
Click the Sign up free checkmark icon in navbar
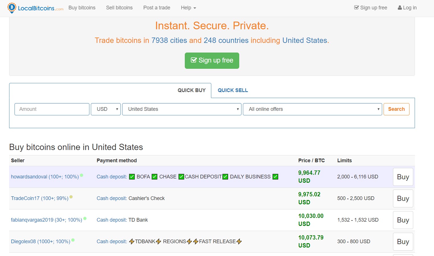[x=356, y=8]
